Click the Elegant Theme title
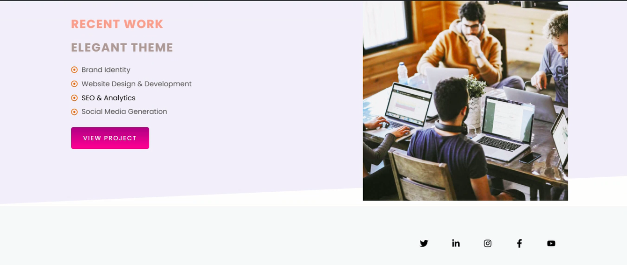 122,48
